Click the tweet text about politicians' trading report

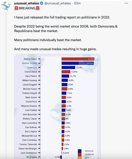pyautogui.click(x=62, y=17)
